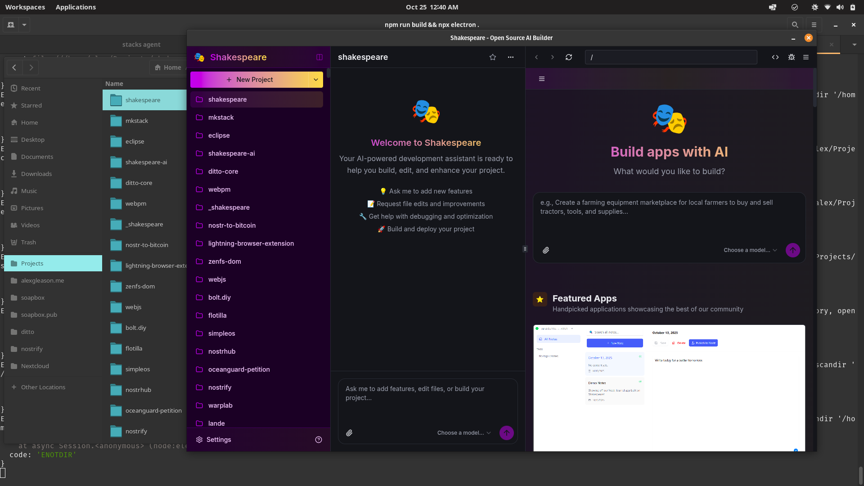Open the help icon beside Settings
The image size is (864, 486).
pyautogui.click(x=319, y=440)
